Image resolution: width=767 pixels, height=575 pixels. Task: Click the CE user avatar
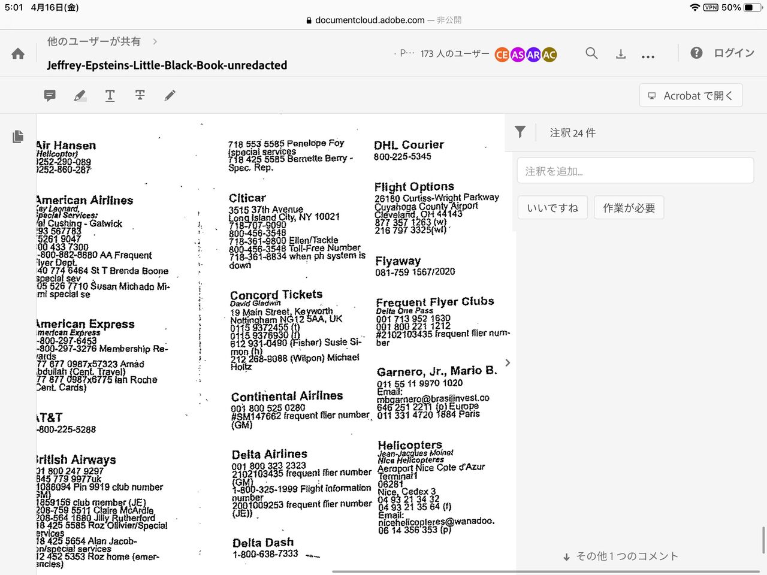502,55
